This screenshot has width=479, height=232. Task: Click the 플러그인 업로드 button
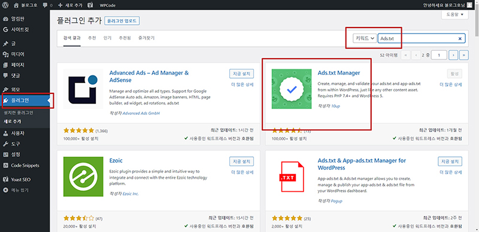point(122,21)
